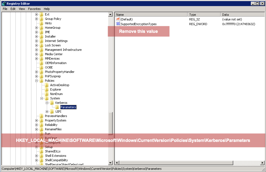Image resolution: width=266 pixels, height=172 pixels.
Task: Click the Registry Editor title bar icon
Action: pos(4,4)
